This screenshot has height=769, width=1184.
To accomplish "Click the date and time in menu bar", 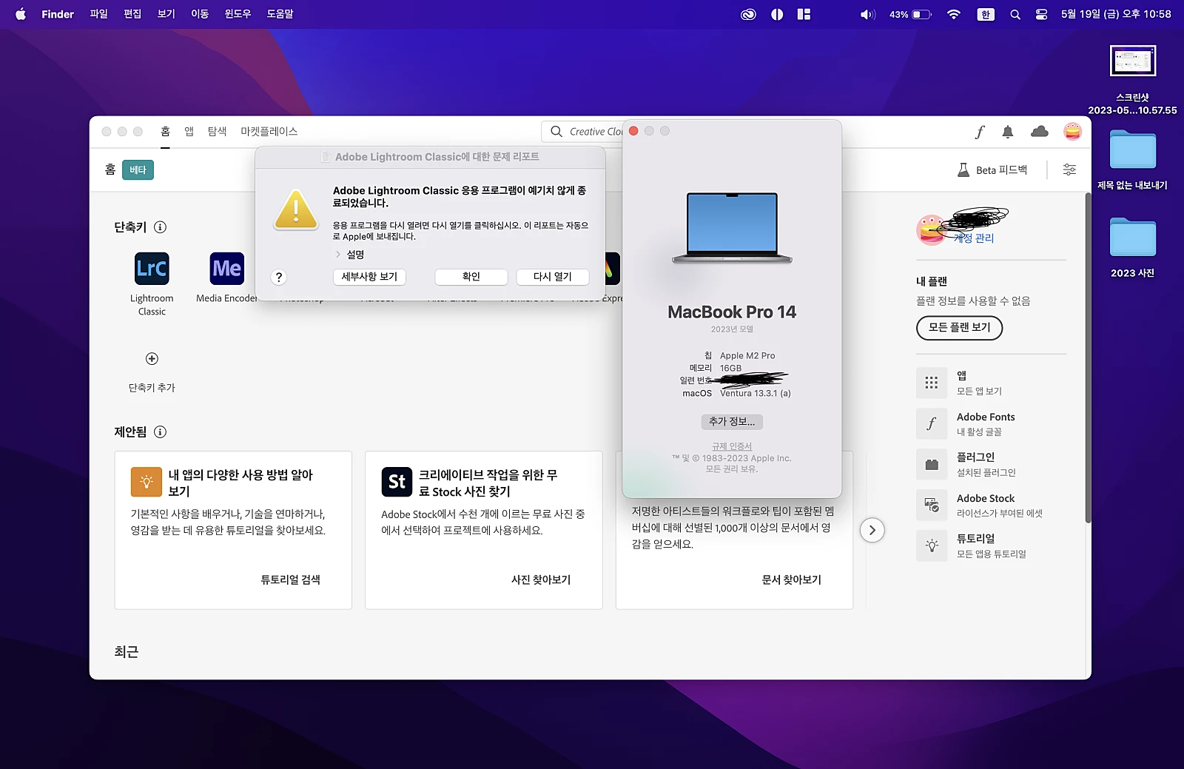I will point(1116,14).
